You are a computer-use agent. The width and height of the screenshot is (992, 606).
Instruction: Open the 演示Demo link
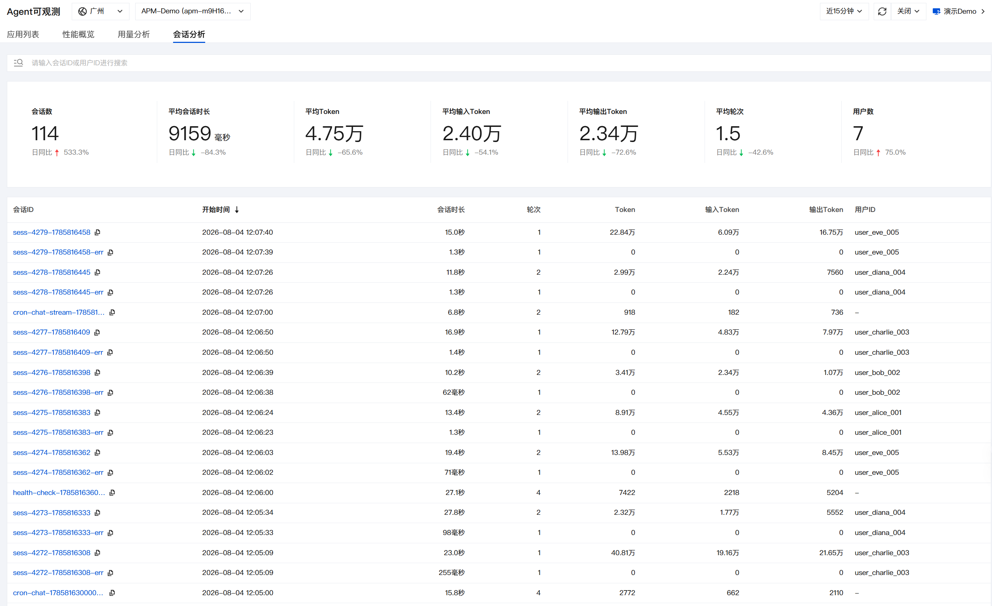click(959, 11)
